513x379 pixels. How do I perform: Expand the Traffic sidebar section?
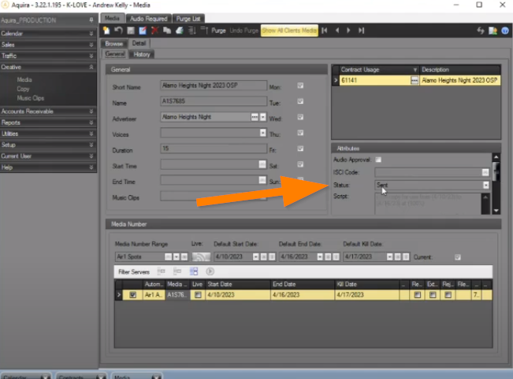91,56
